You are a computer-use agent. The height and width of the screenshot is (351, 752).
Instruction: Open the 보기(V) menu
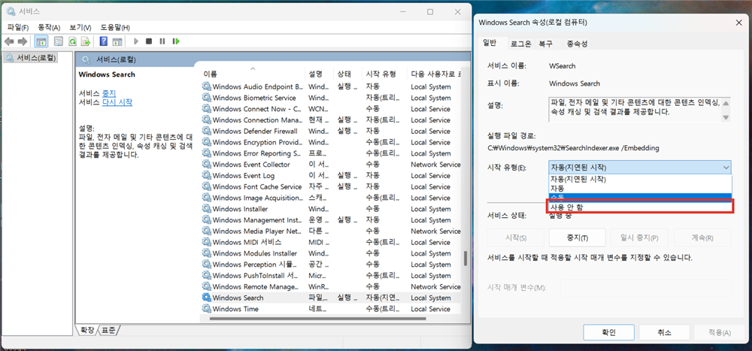(80, 27)
